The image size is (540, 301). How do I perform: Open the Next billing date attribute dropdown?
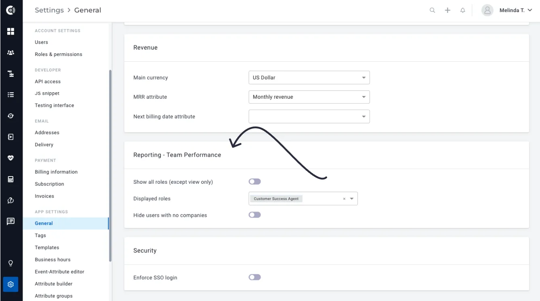(309, 116)
